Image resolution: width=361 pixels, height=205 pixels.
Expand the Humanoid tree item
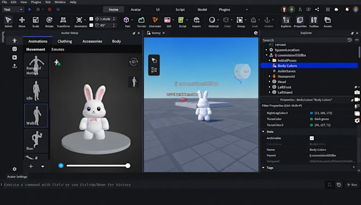click(x=270, y=76)
